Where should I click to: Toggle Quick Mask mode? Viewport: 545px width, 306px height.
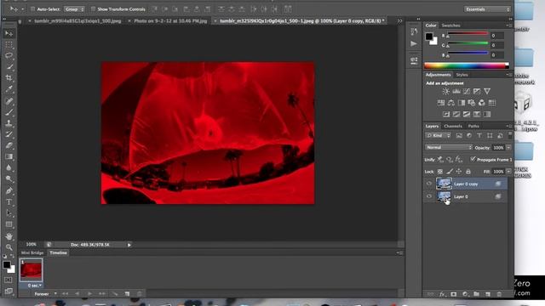pyautogui.click(x=9, y=280)
